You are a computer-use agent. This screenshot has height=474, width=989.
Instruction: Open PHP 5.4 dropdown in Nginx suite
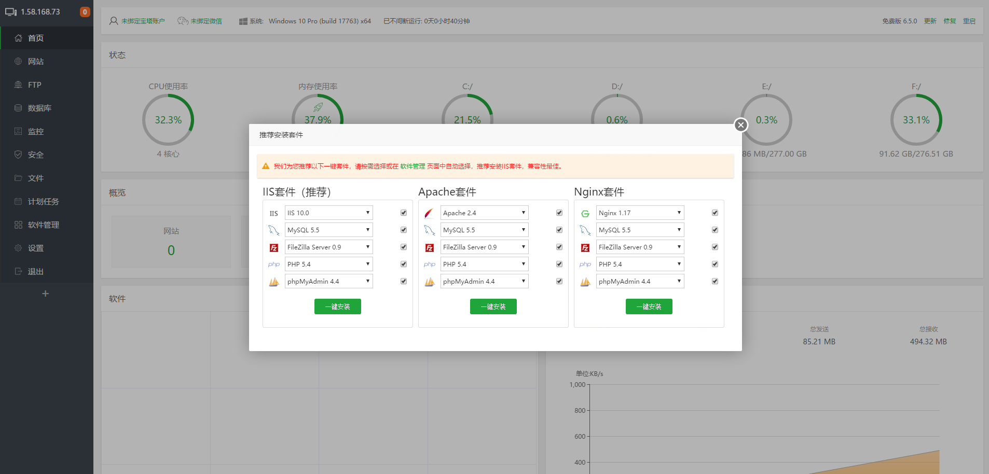640,264
